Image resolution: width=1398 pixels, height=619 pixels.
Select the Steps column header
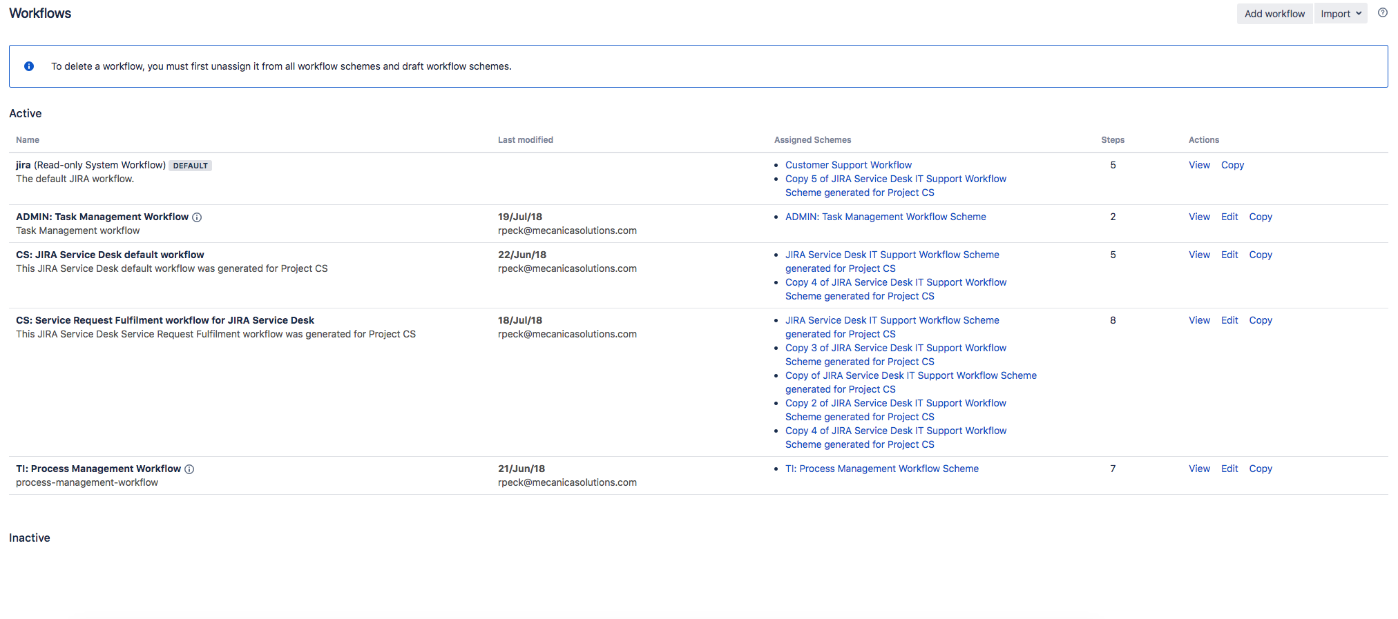1113,140
